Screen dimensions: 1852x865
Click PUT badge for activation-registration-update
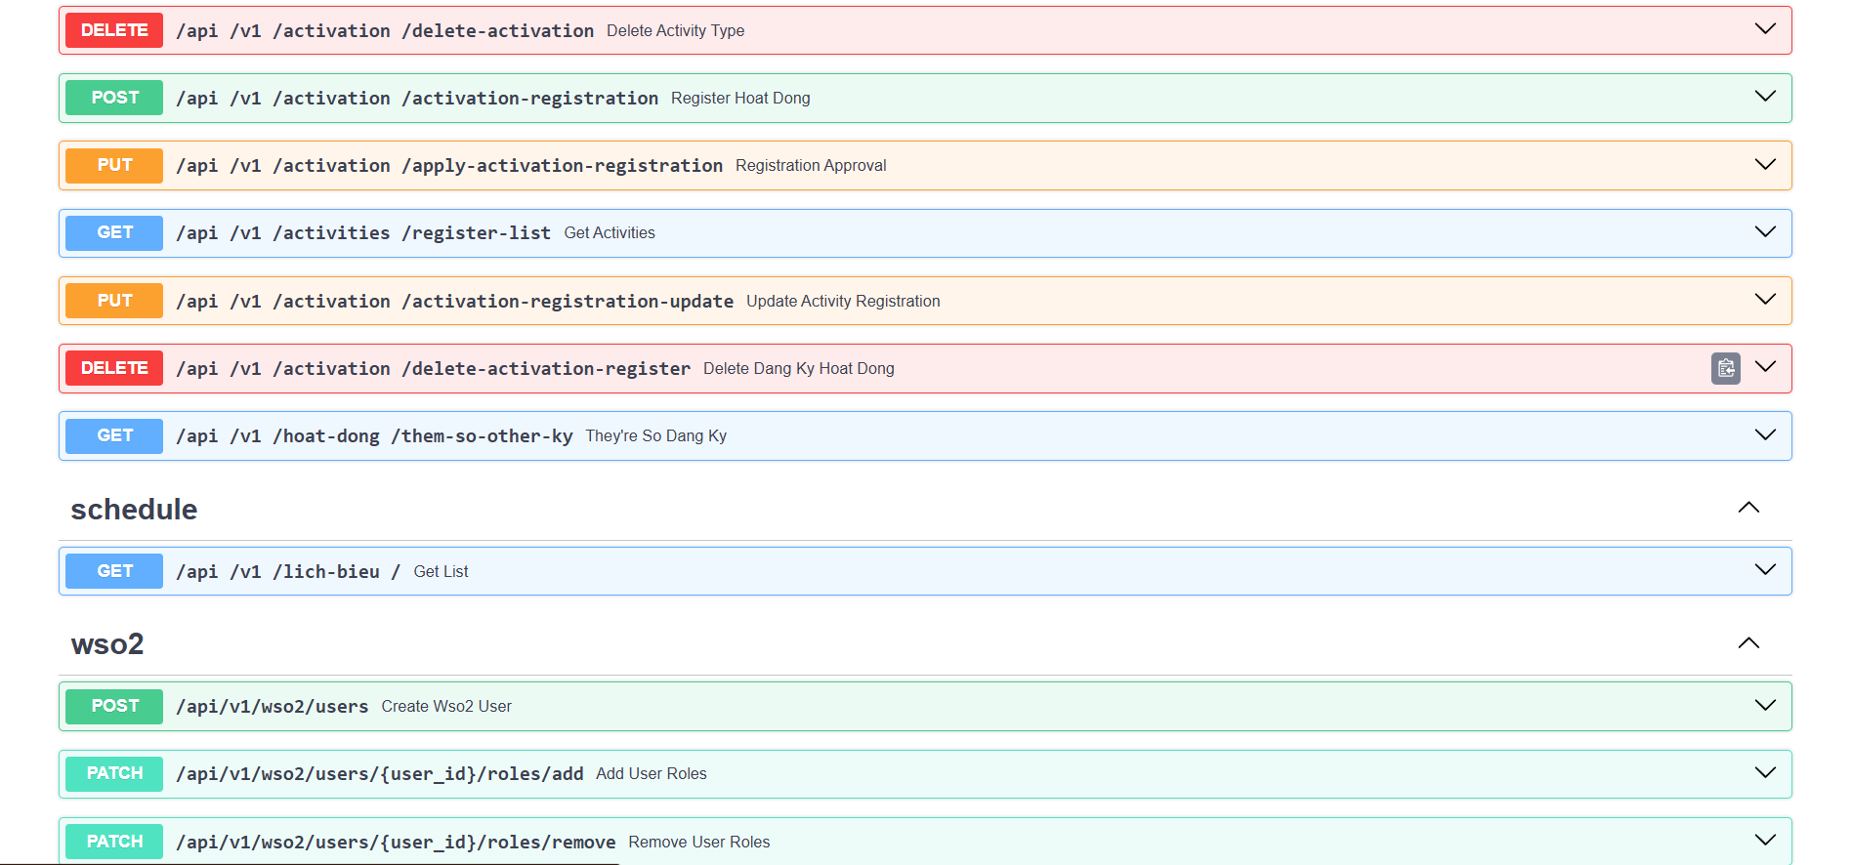point(114,301)
